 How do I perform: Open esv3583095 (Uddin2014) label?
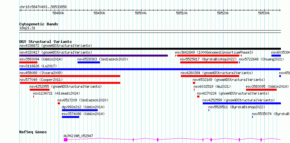[267, 86]
